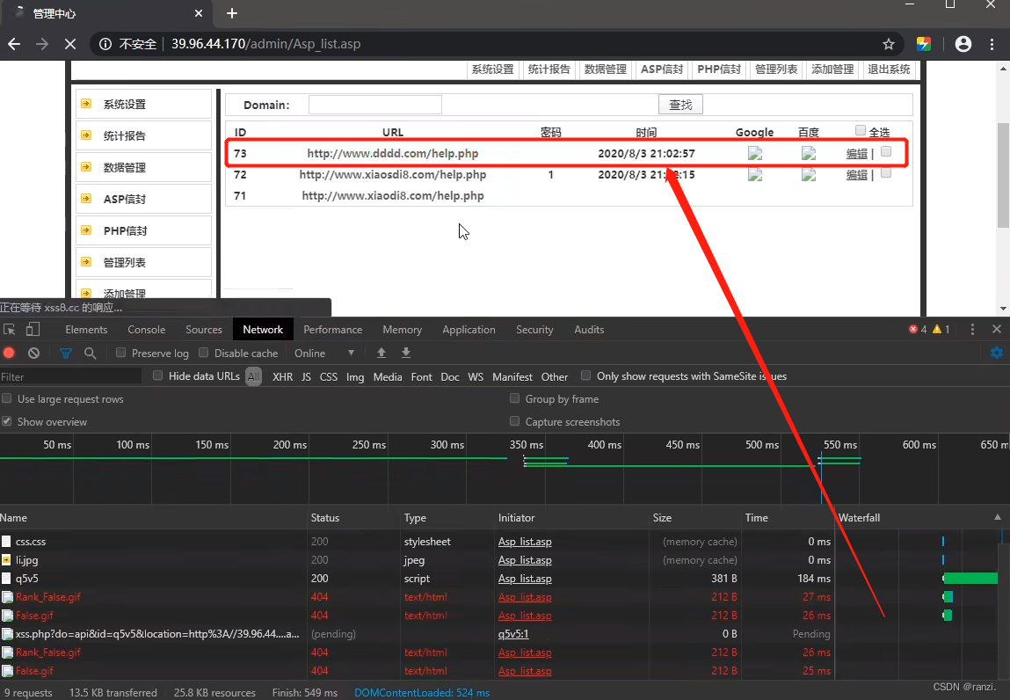Open the network search panel
Viewport: 1010px width, 700px height.
click(91, 353)
